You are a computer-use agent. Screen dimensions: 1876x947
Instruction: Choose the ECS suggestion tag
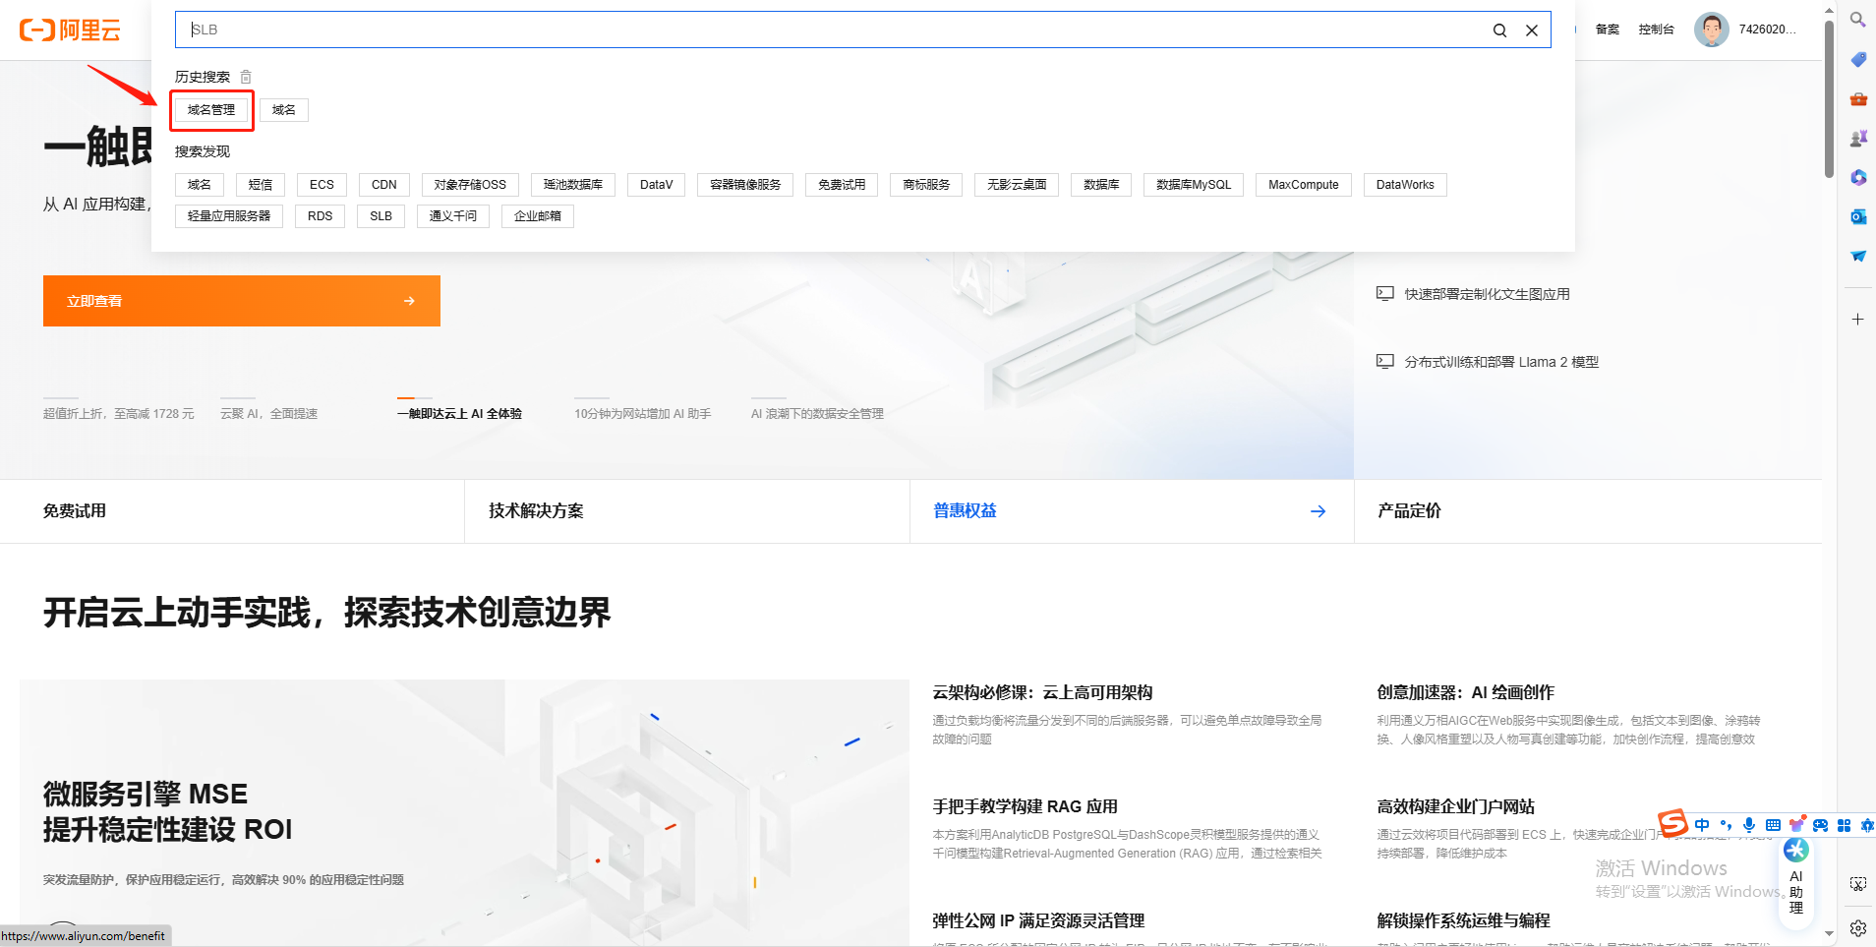coord(322,185)
